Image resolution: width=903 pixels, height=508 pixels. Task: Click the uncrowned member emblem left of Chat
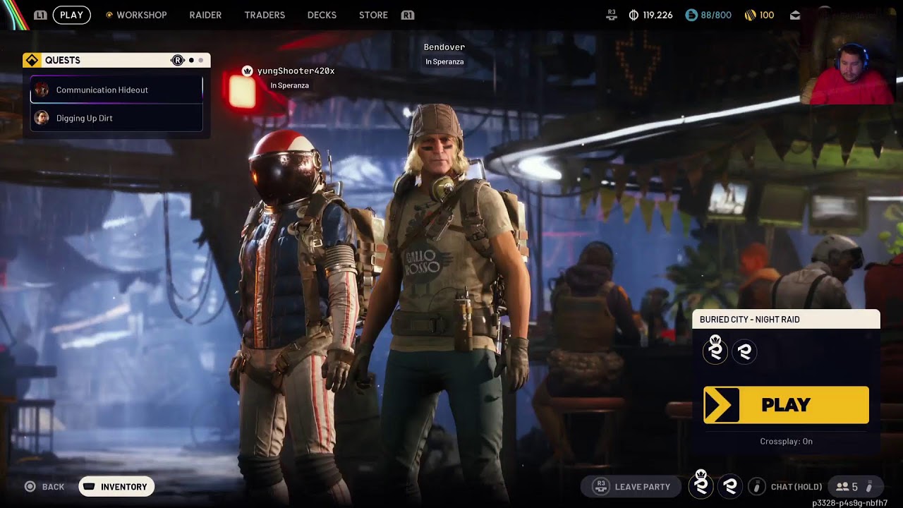point(730,486)
